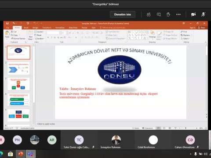Viewport: 211px width, 158px height.
Task: Expand the Text Direction dropdown
Action: (x=113, y=32)
